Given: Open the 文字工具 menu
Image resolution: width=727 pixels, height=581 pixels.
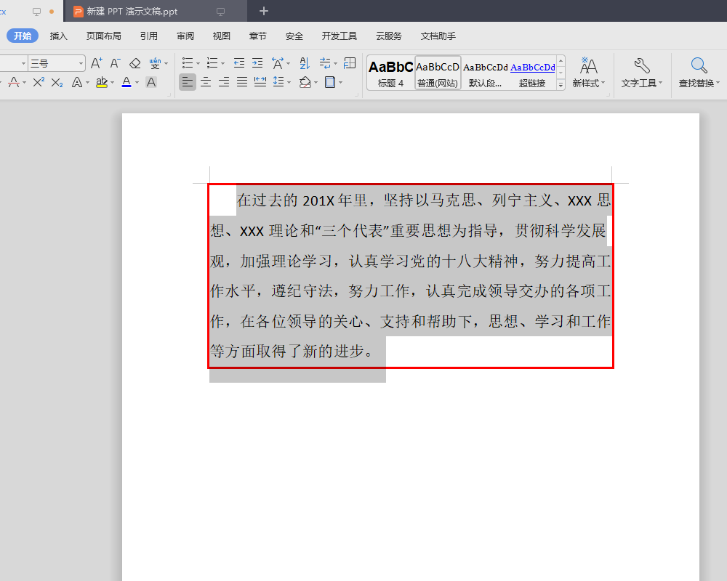Looking at the screenshot, I should [x=642, y=73].
